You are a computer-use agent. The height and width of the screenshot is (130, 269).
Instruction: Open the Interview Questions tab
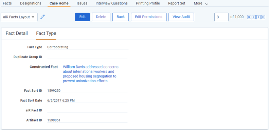click(x=111, y=3)
